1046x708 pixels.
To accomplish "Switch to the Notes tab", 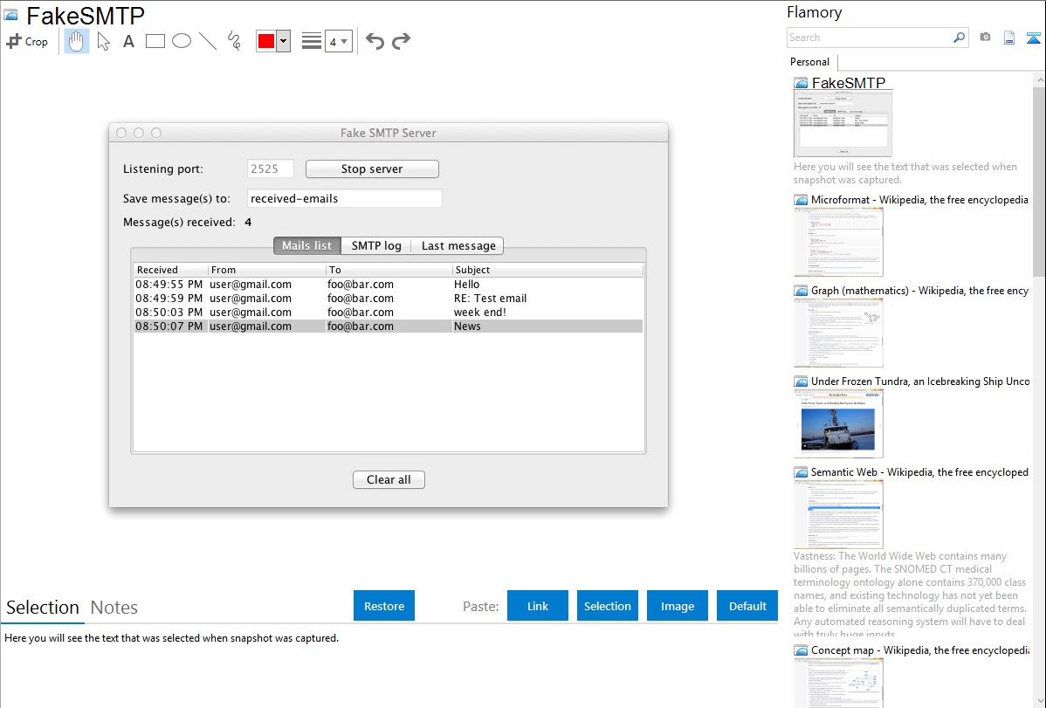I will (114, 608).
